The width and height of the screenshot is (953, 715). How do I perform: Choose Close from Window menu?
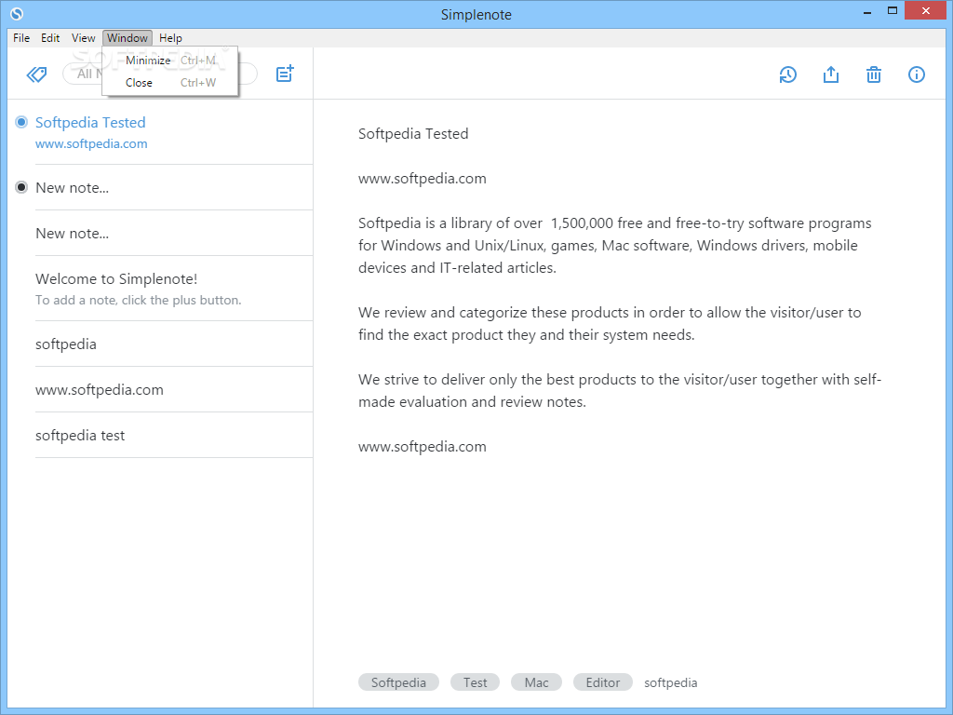point(170,83)
